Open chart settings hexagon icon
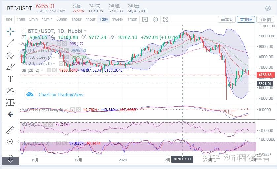 [155, 19]
